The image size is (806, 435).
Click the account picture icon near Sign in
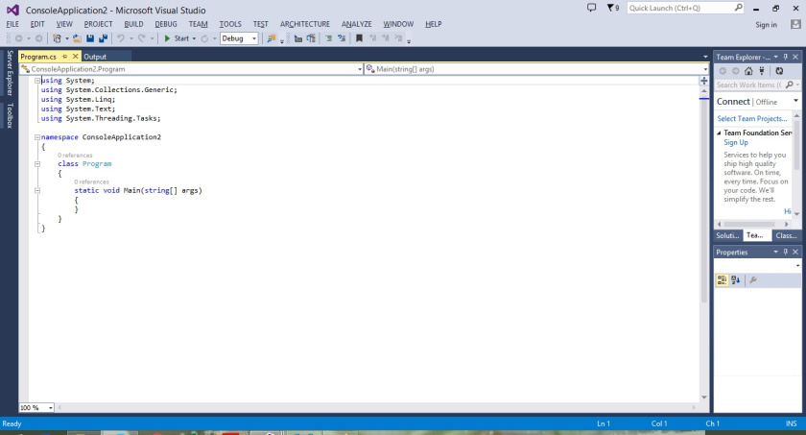tap(795, 24)
